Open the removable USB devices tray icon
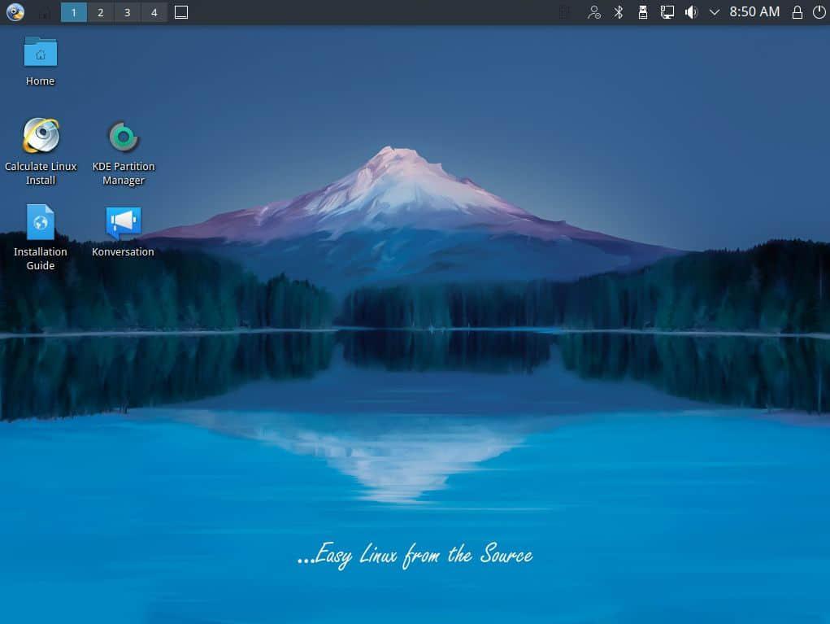The height and width of the screenshot is (624, 830). coord(642,12)
